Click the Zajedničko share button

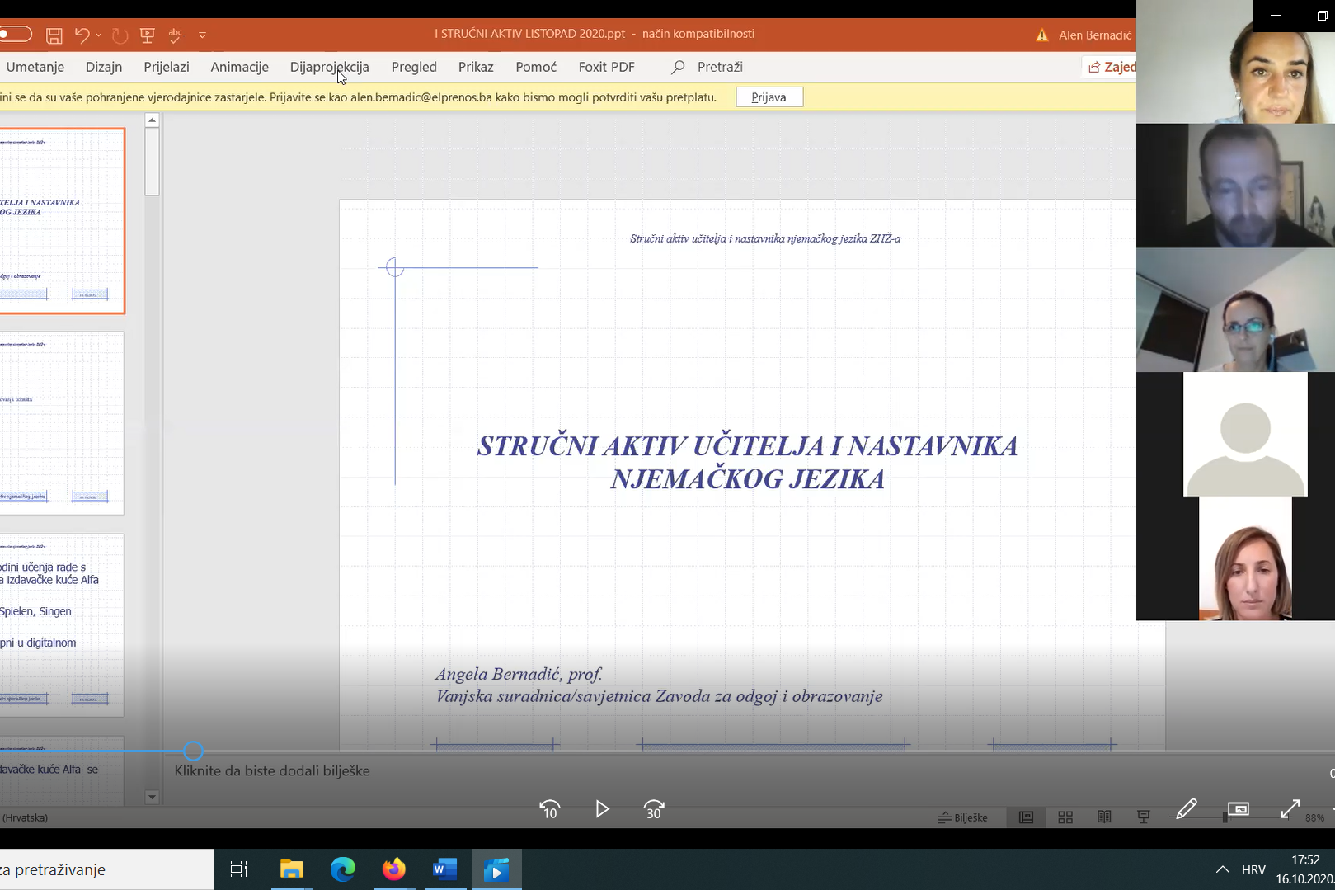pos(1110,67)
